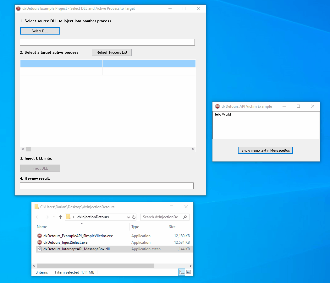Click the dxDetours_InjectSelect.exe application icon
The height and width of the screenshot is (283, 330).
tap(40, 242)
